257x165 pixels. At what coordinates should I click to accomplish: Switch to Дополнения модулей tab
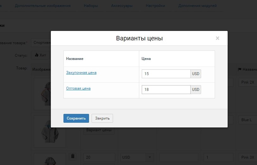(x=198, y=6)
